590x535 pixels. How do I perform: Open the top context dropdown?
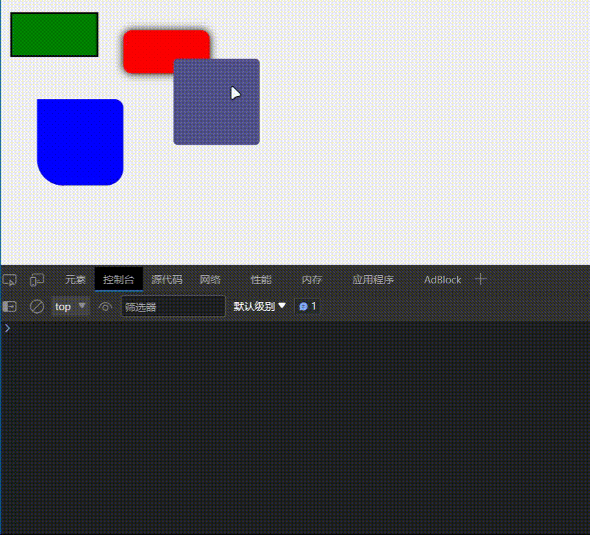click(70, 307)
